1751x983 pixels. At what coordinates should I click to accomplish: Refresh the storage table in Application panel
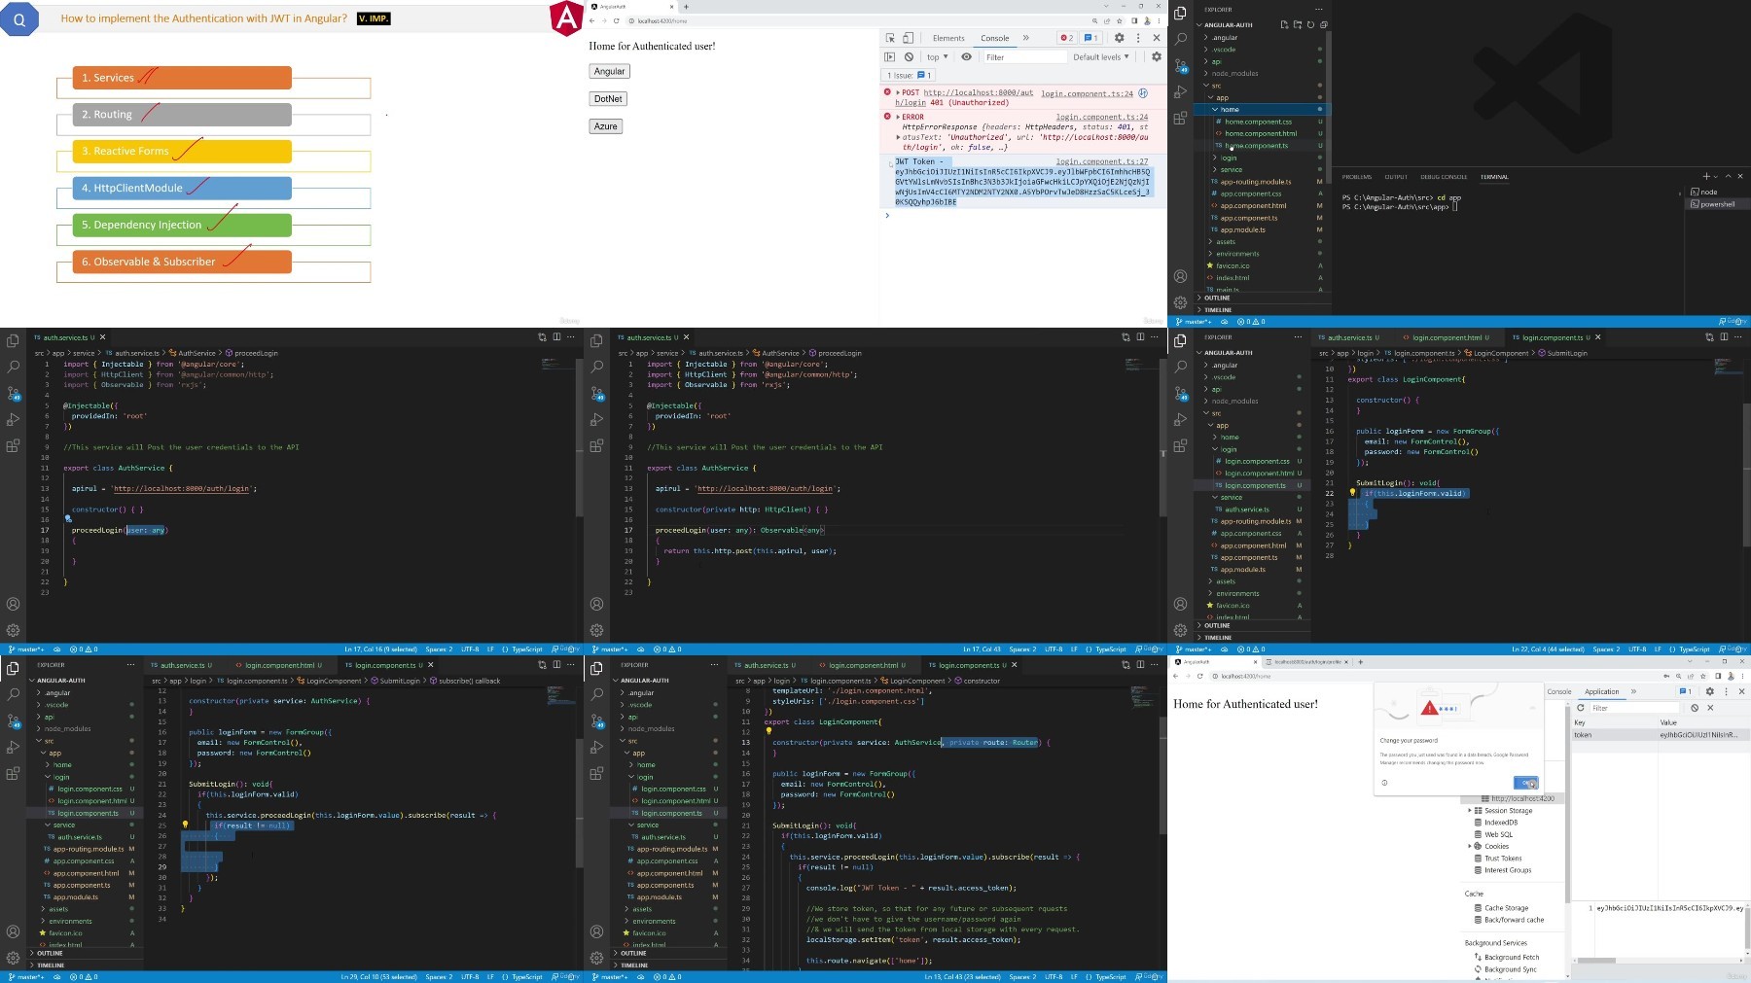coord(1581,707)
